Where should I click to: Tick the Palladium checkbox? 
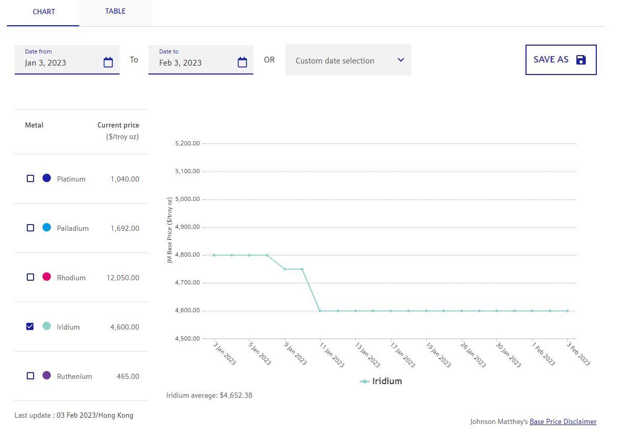[30, 228]
